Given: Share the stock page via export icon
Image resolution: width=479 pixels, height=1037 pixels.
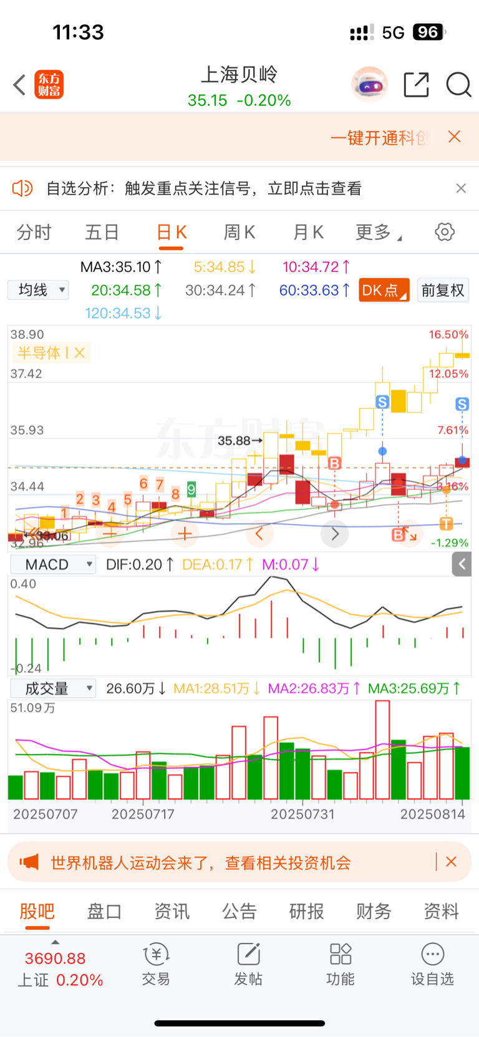Looking at the screenshot, I should [416, 85].
